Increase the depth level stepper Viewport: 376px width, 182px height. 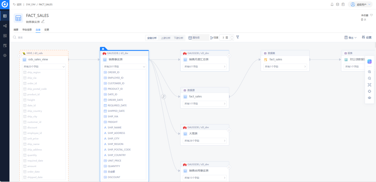tap(232, 36)
